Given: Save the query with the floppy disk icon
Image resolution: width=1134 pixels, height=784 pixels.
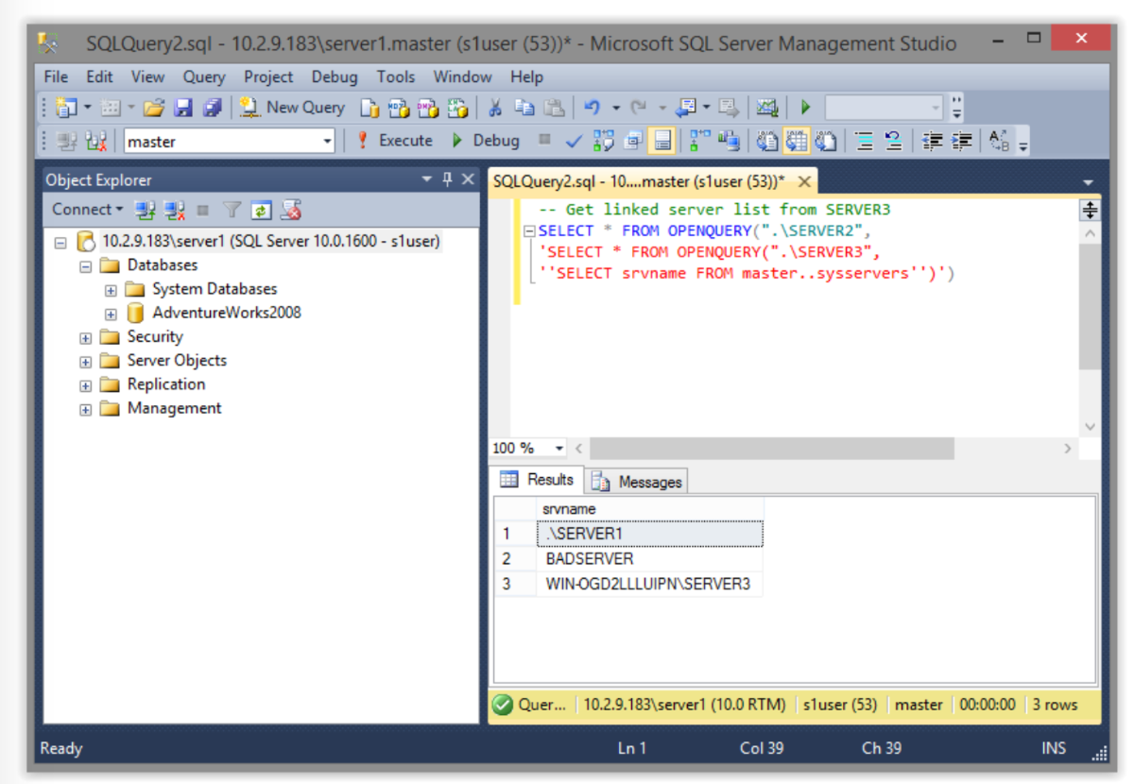Looking at the screenshot, I should pos(183,108).
